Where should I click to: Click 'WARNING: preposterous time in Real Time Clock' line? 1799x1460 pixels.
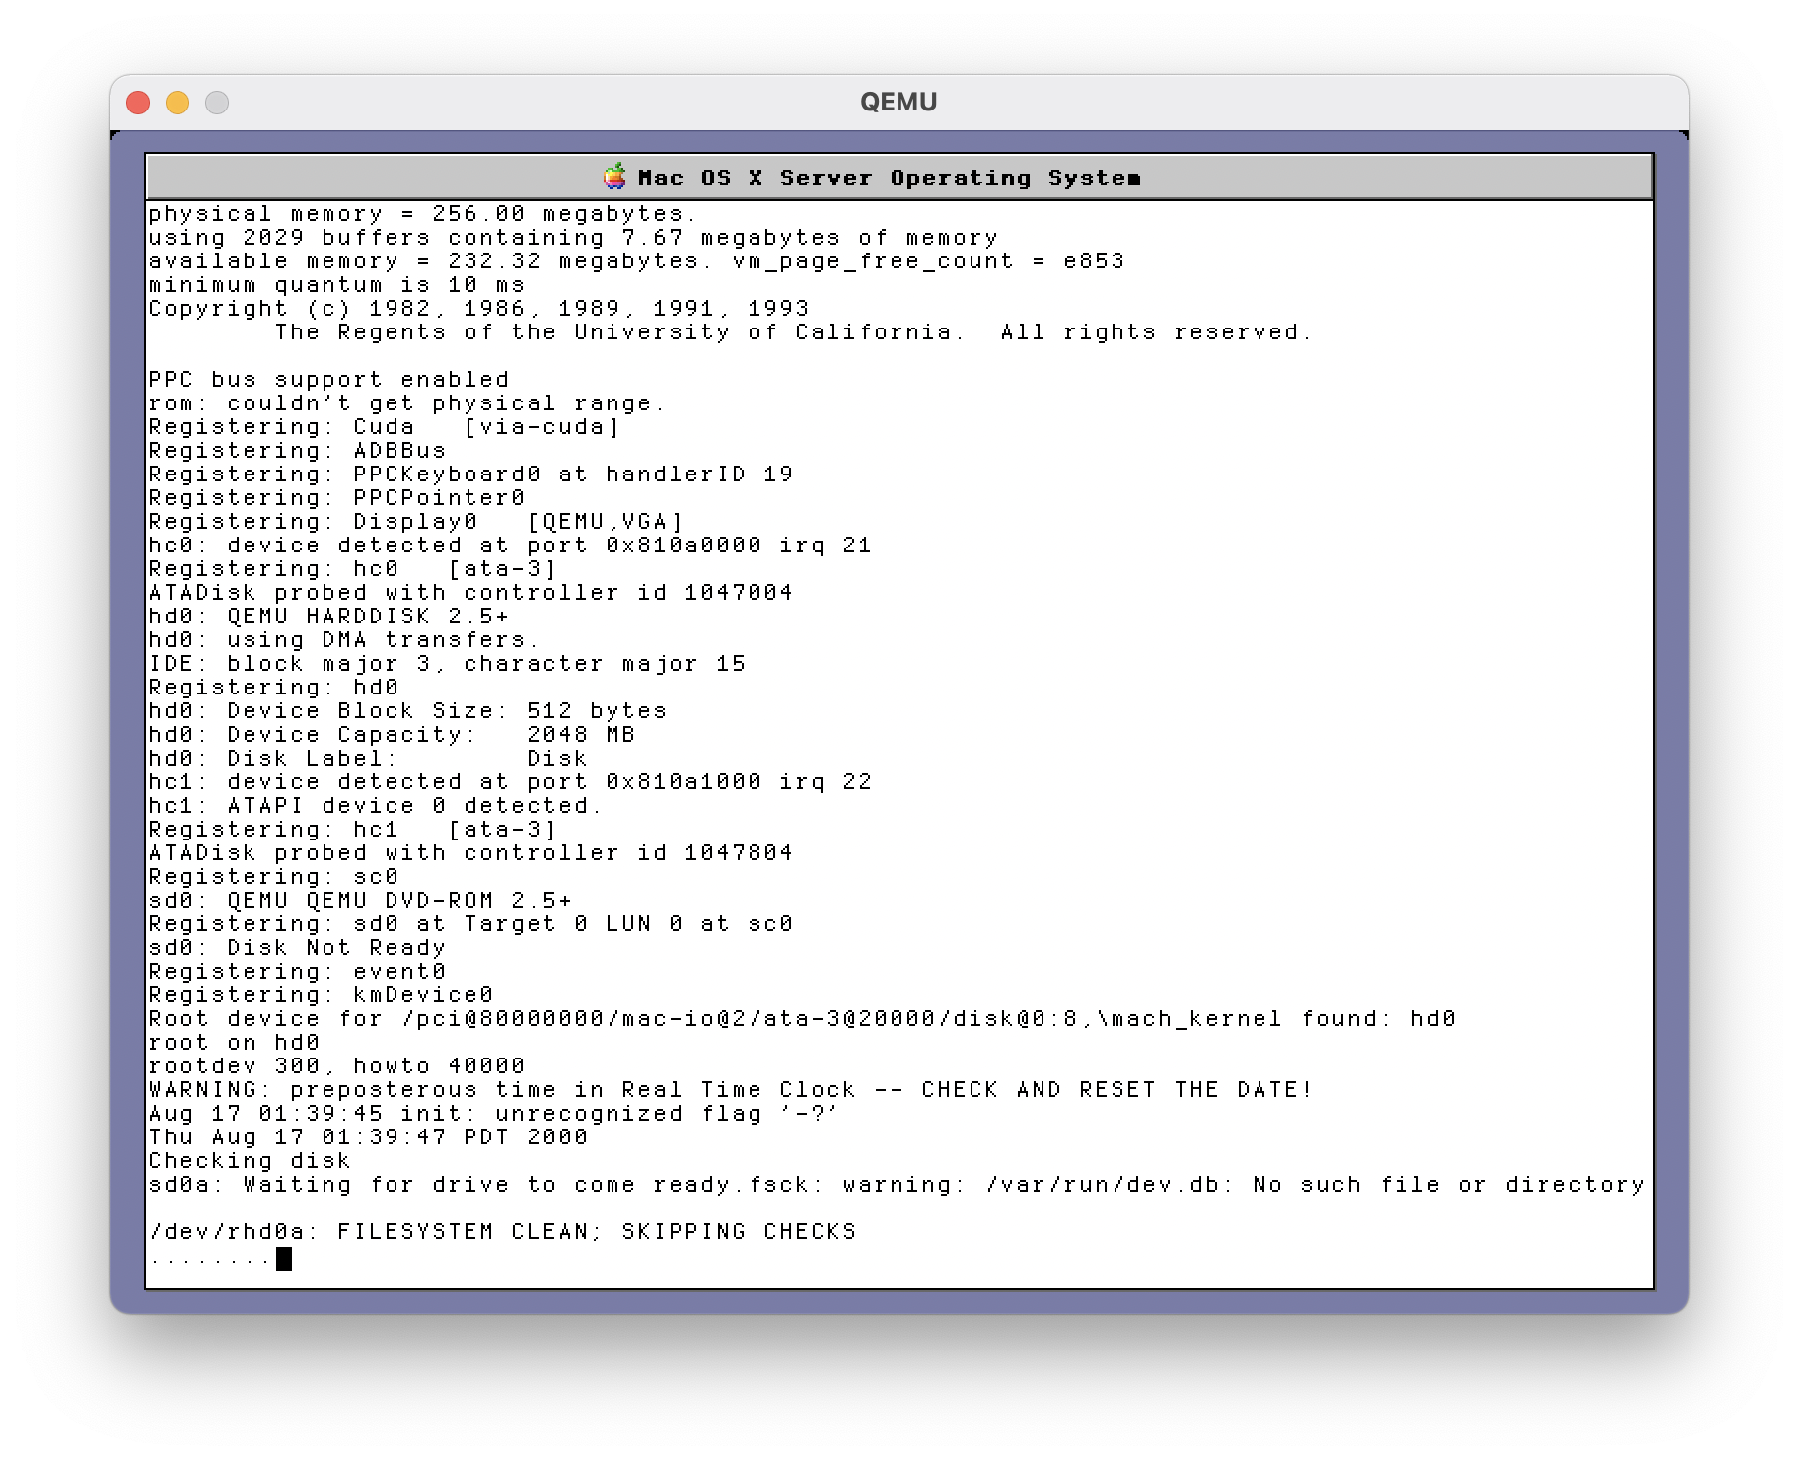pyautogui.click(x=731, y=1090)
